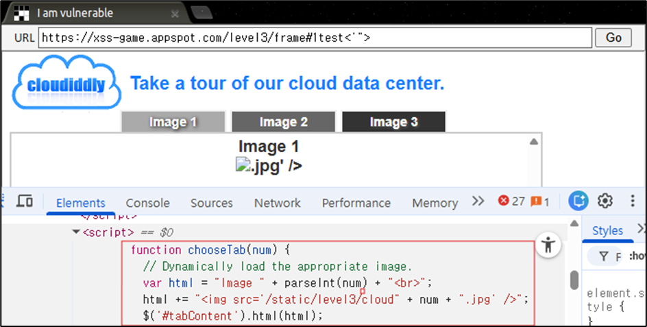Image resolution: width=647 pixels, height=327 pixels.
Task: Expand more Styles pane tabs chevron
Action: coord(642,229)
